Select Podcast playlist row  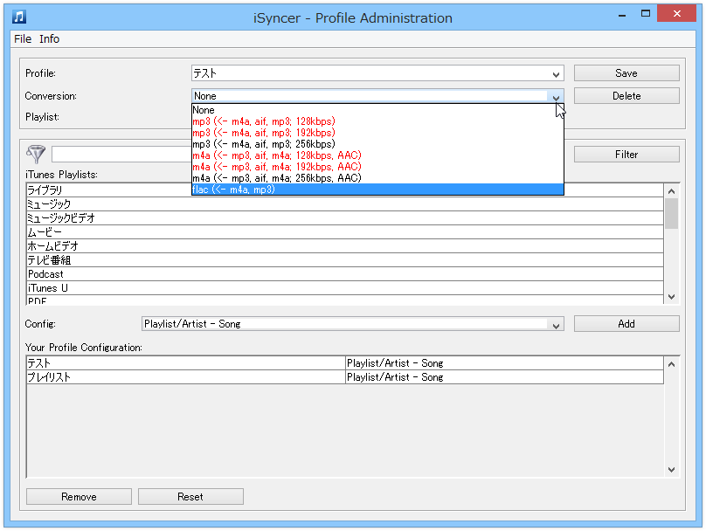point(344,274)
